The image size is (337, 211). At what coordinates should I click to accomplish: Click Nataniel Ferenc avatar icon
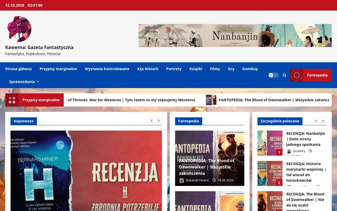point(182,180)
